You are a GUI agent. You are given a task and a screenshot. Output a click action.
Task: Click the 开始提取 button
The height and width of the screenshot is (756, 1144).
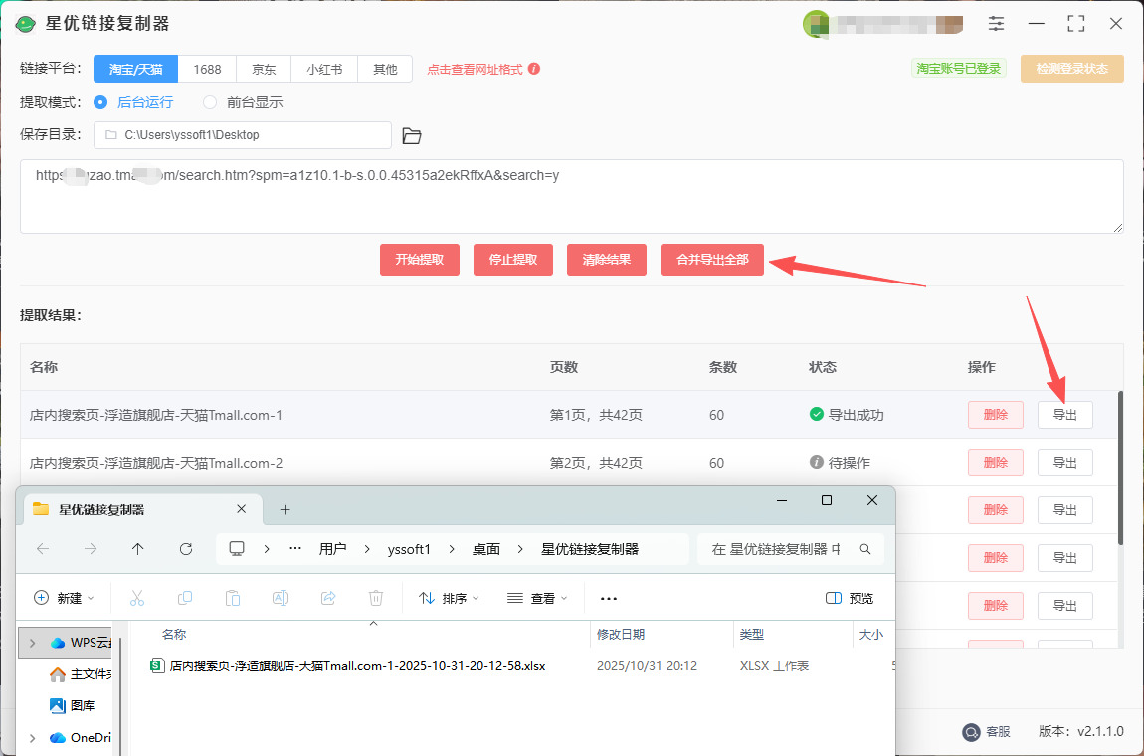click(x=420, y=260)
